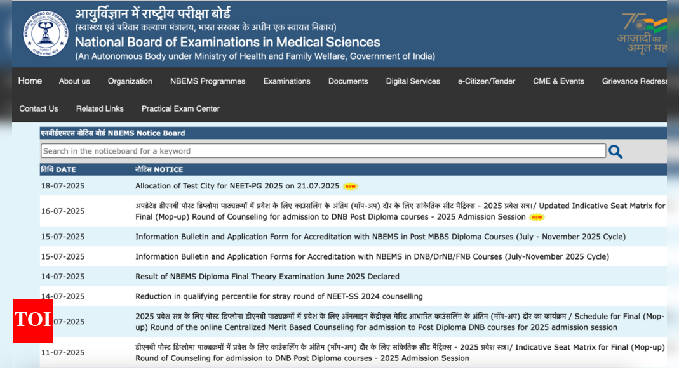Open Grievance Redressal menu item
Viewport: 679px width, 368px height.
coord(635,81)
